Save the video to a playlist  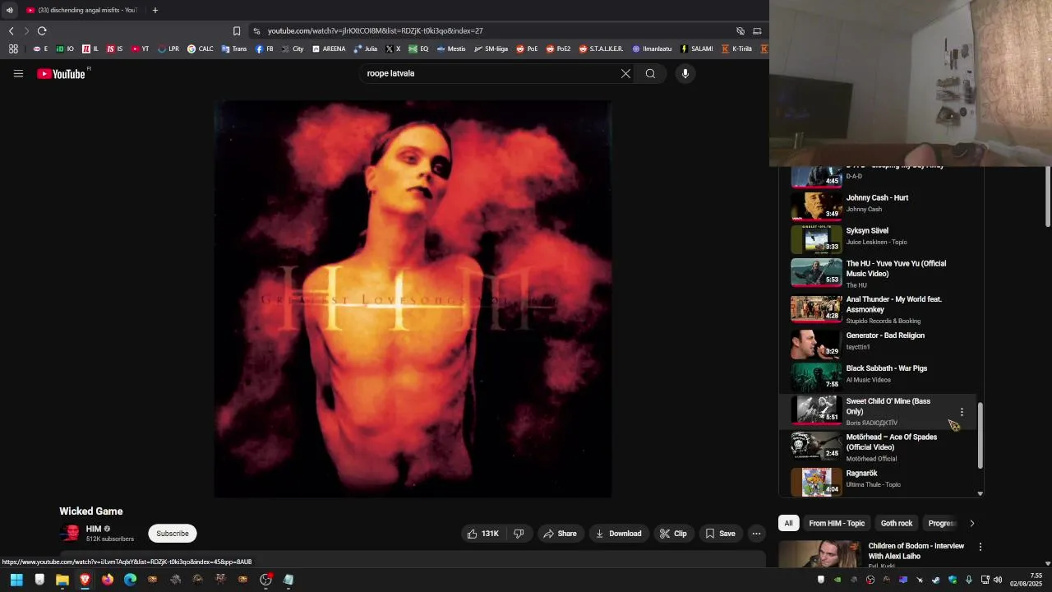(x=720, y=534)
